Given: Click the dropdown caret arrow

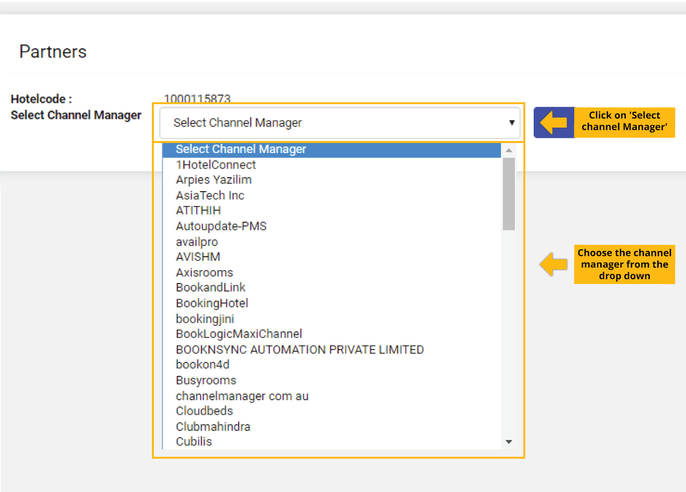Looking at the screenshot, I should [511, 123].
